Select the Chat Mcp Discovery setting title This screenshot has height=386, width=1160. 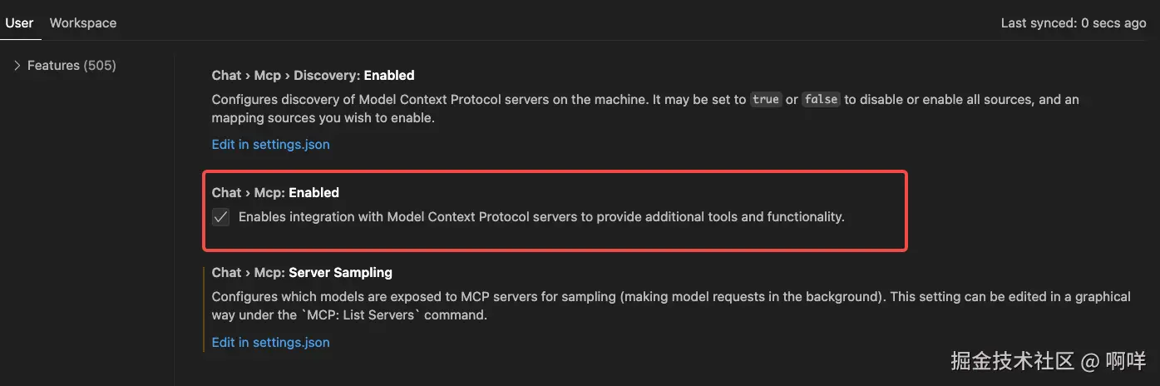(313, 75)
